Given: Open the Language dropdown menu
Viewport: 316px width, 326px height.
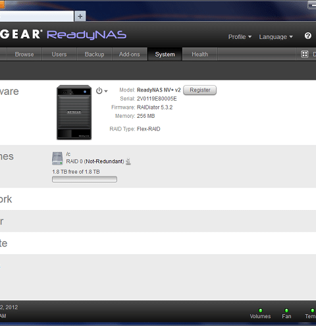Looking at the screenshot, I should point(276,37).
